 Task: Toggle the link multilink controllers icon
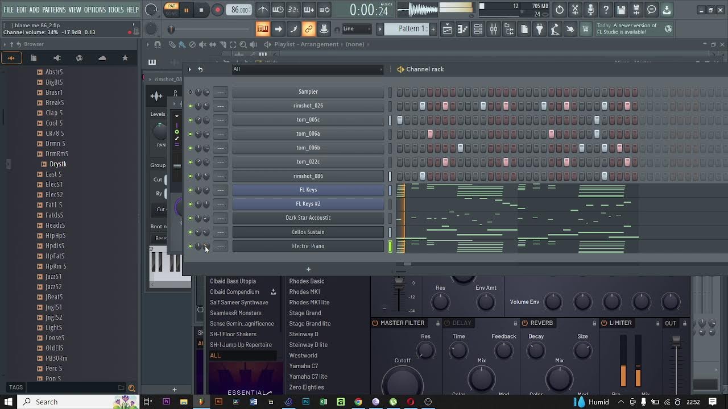coord(309,29)
